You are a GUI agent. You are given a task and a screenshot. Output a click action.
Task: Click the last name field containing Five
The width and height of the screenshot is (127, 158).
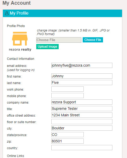click(x=82, y=83)
